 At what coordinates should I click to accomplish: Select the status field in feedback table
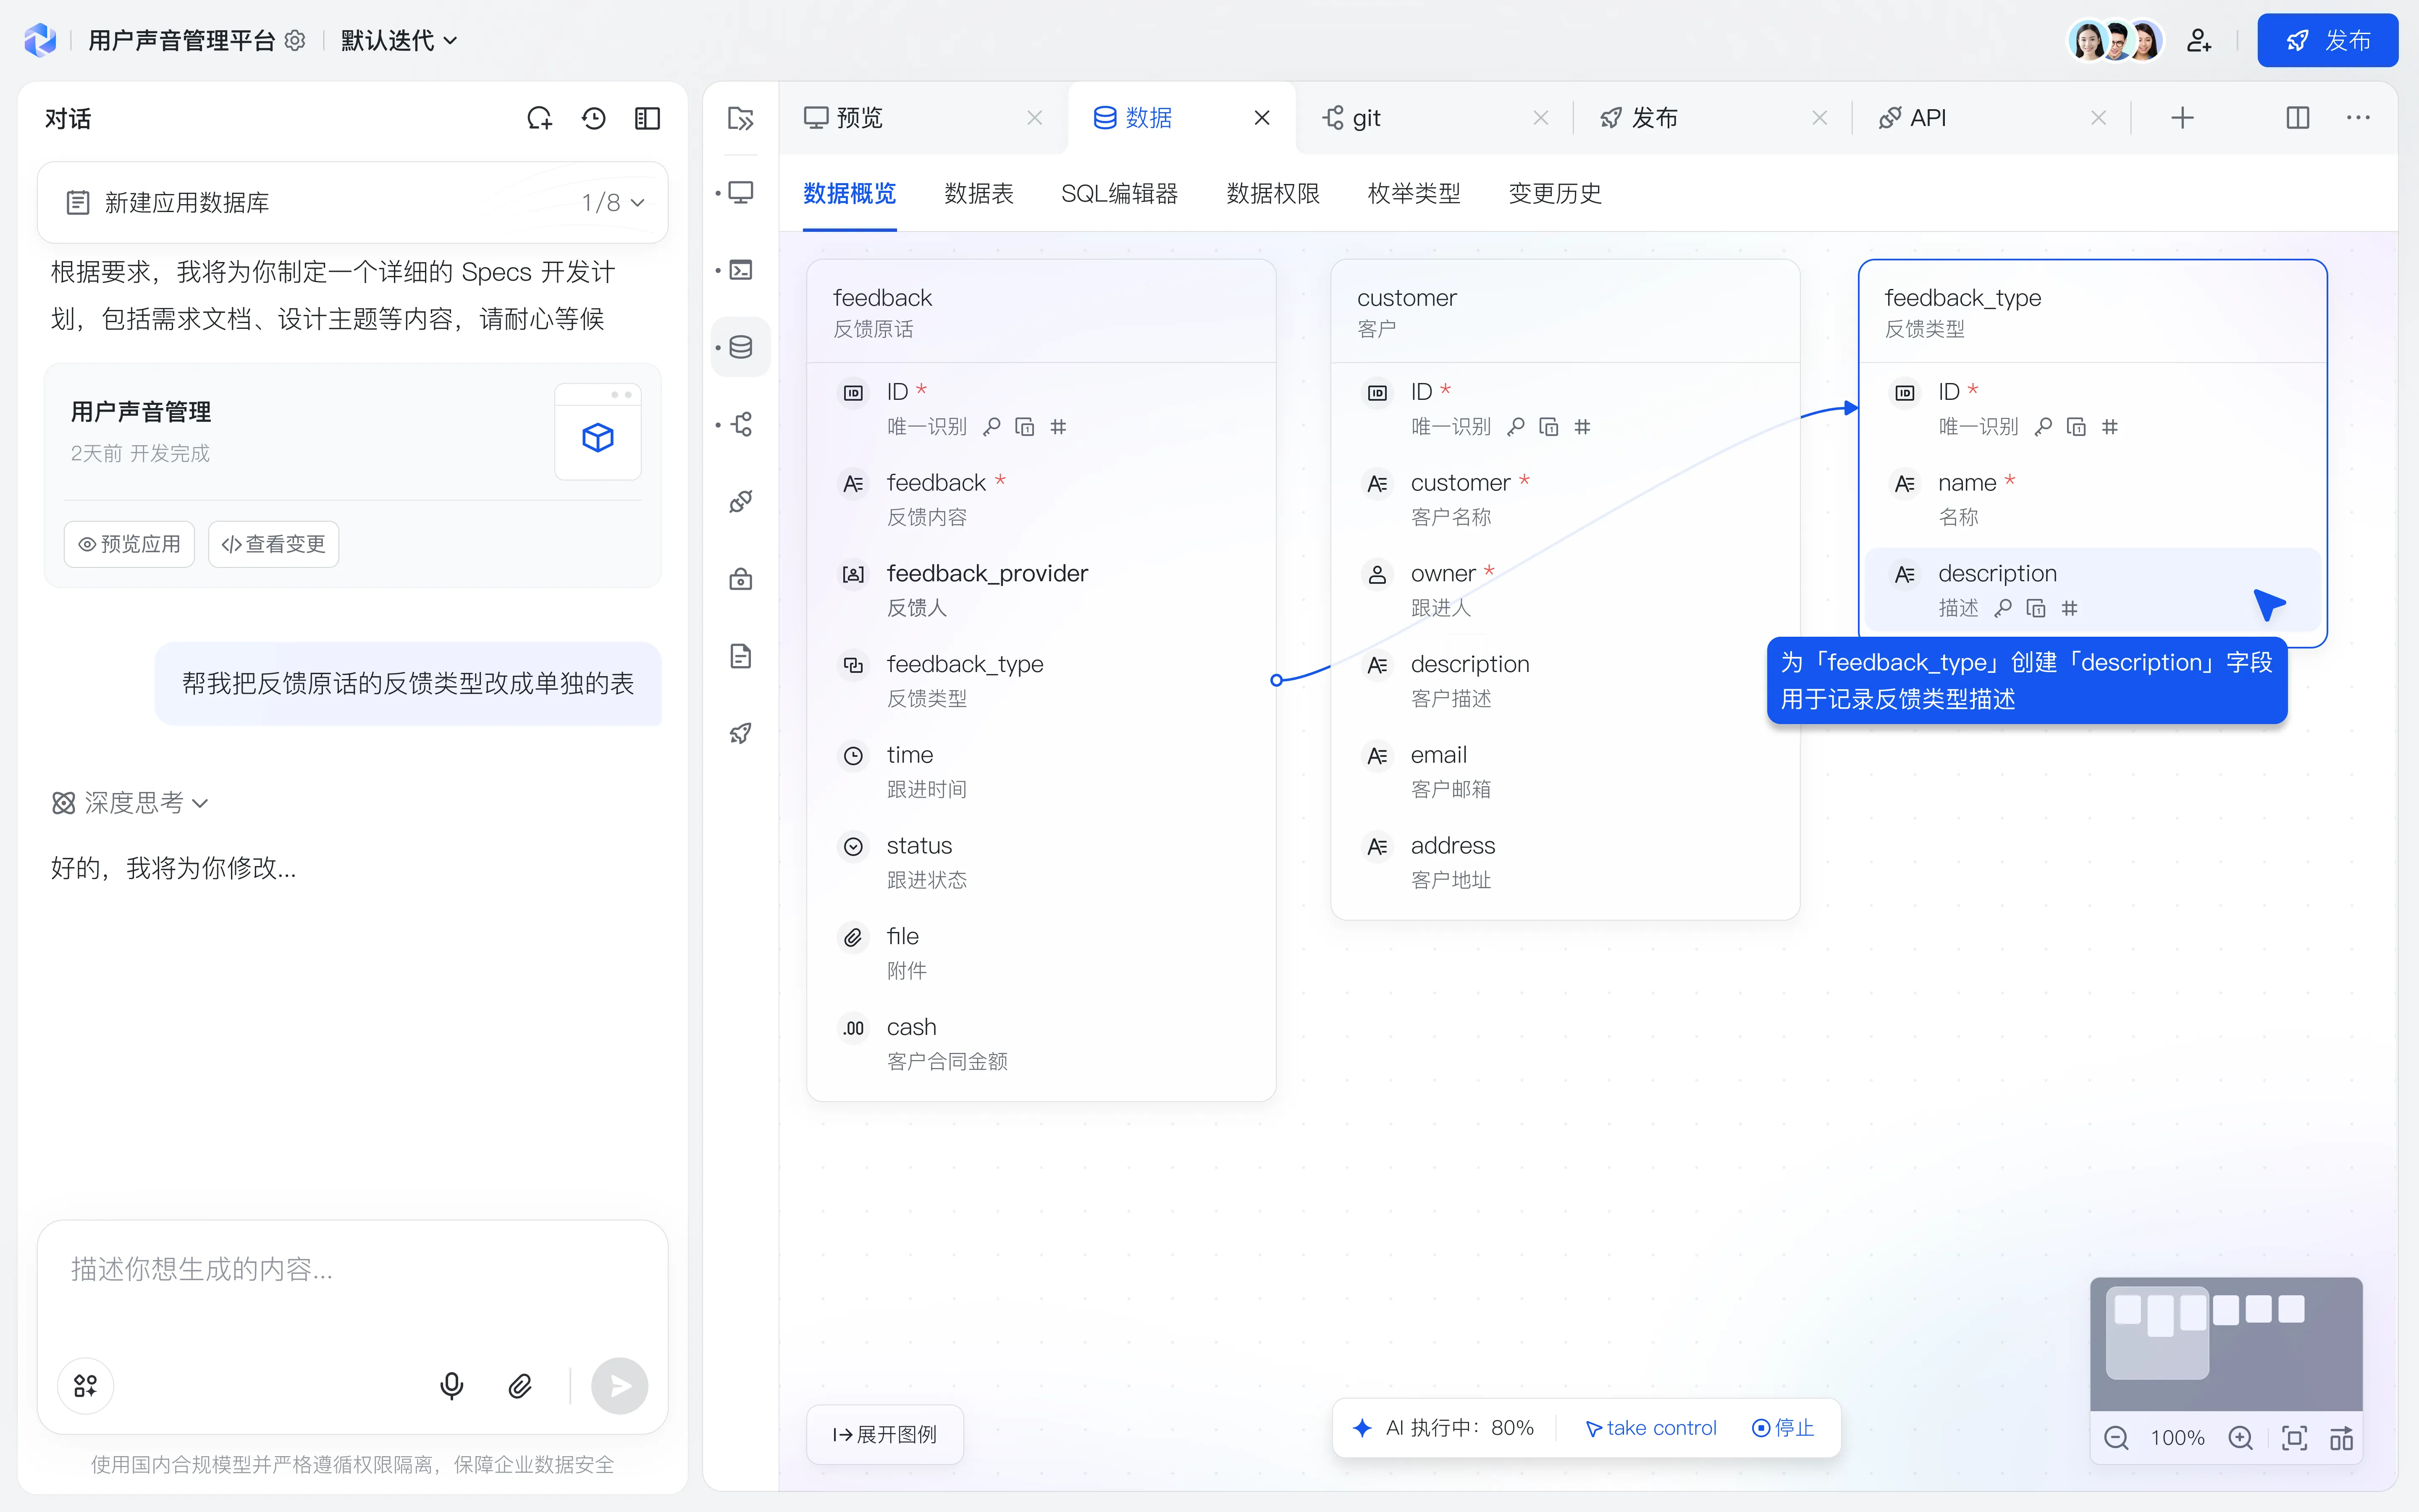click(x=1041, y=861)
